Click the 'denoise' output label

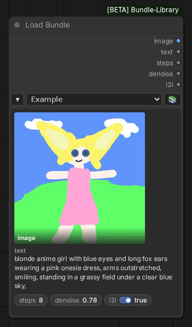(x=161, y=74)
